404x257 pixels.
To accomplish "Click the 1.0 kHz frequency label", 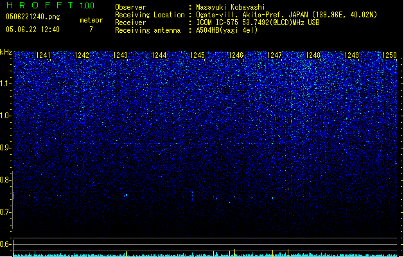I will click(x=6, y=116).
